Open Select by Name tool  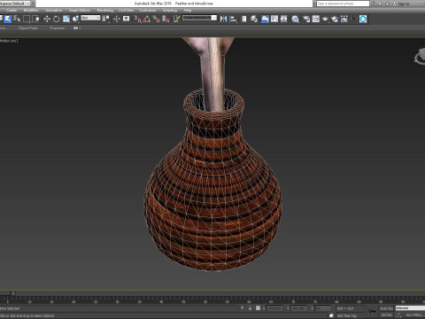pyautogui.click(x=17, y=19)
